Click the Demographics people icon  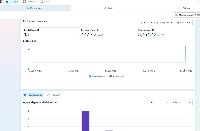point(25,95)
